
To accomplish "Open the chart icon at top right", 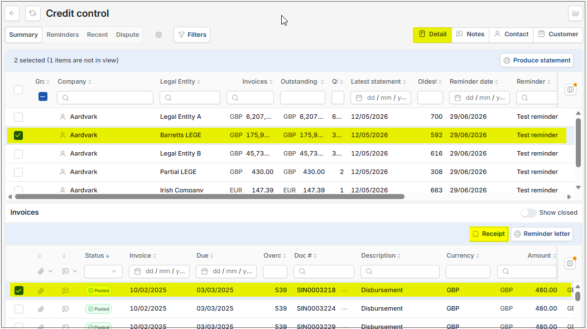I will [575, 13].
